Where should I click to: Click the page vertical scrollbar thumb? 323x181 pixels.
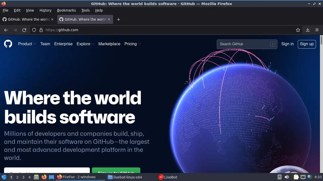[321, 40]
